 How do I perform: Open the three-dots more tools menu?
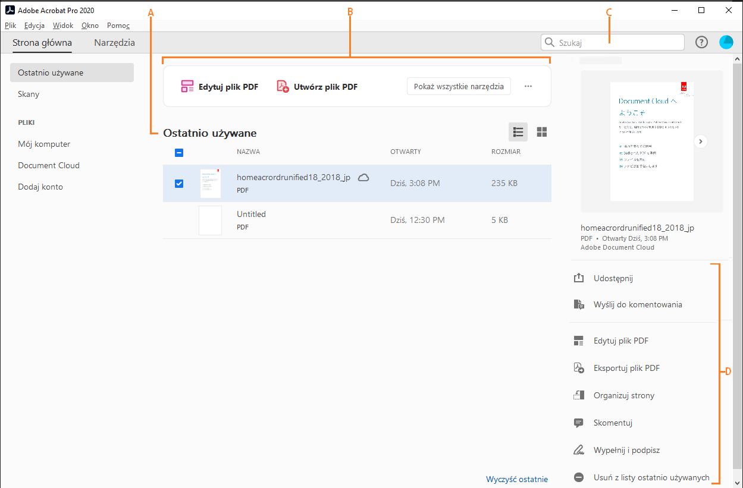pos(528,86)
